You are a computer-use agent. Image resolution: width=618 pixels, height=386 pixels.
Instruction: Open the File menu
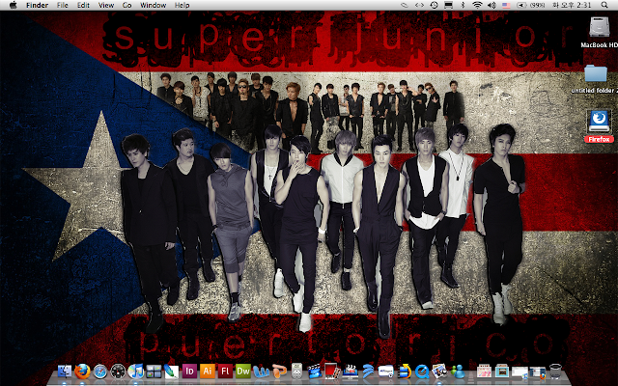pos(62,5)
